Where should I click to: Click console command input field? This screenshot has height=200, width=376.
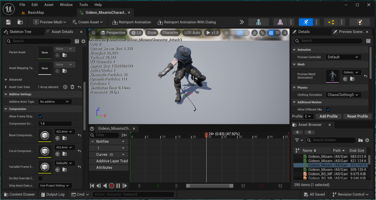(133, 195)
